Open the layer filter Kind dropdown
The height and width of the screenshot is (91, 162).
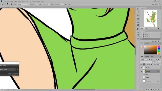[x=144, y=59]
